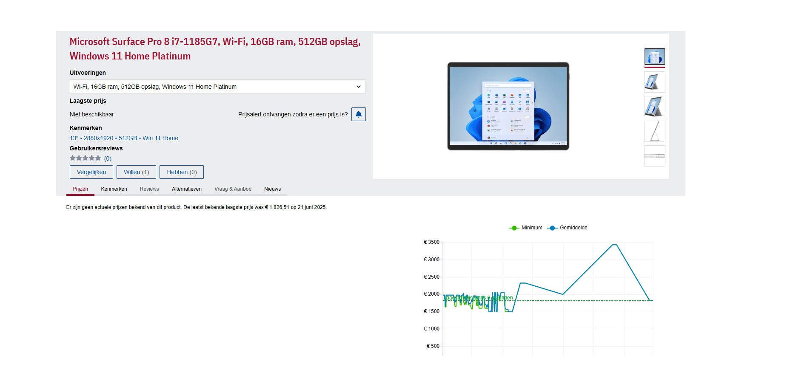Image resolution: width=796 pixels, height=381 pixels.
Task: Open the Alternatieven tab
Action: [x=187, y=189]
